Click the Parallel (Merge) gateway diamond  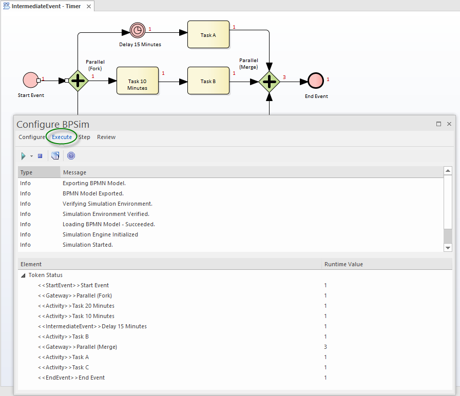269,81
